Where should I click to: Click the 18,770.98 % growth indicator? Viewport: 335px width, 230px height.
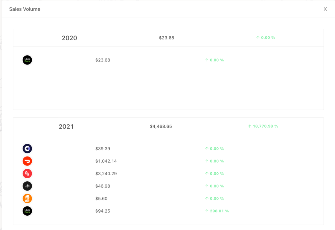click(263, 126)
